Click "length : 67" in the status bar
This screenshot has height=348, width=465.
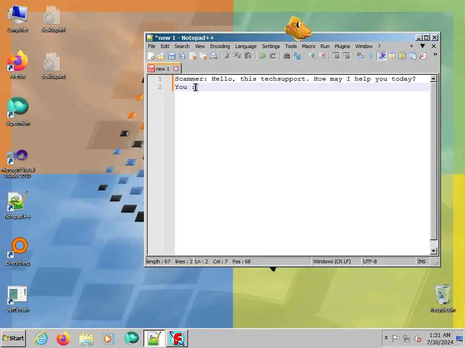[158, 261]
